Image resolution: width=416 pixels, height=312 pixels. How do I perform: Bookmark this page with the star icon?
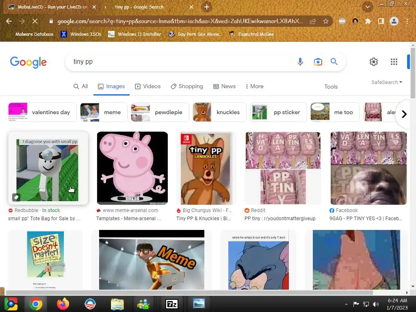[x=326, y=21]
